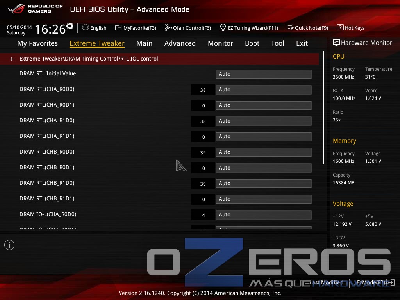The width and height of the screenshot is (400, 300).
Task: Select the DRAM RTL(CHB_R0D1) label
Action: pos(47,167)
